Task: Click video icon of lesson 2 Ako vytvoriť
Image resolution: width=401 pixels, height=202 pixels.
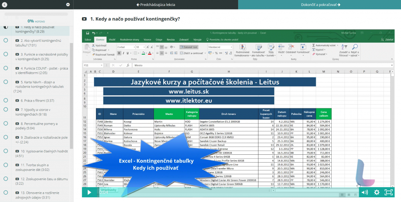Action: click(x=17, y=41)
